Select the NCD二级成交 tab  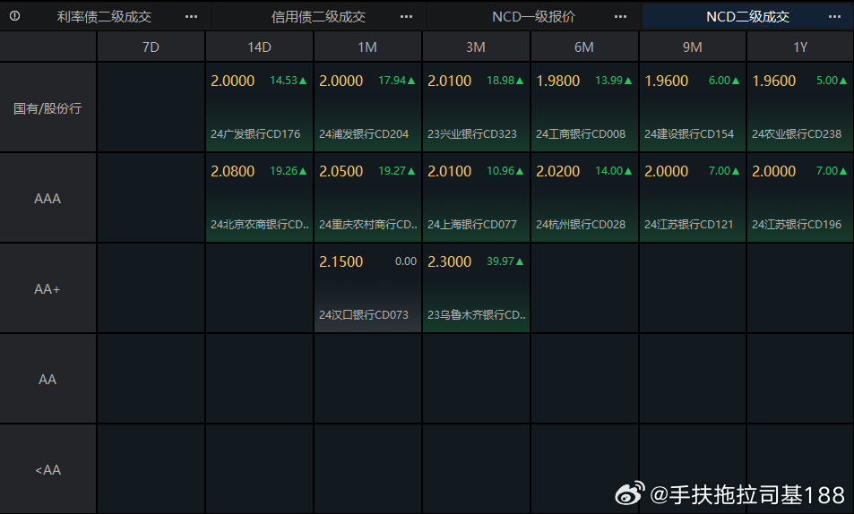[747, 17]
